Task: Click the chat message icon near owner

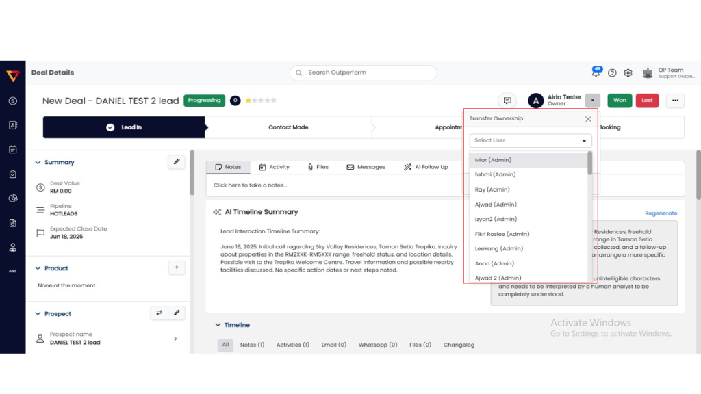Action: (507, 101)
